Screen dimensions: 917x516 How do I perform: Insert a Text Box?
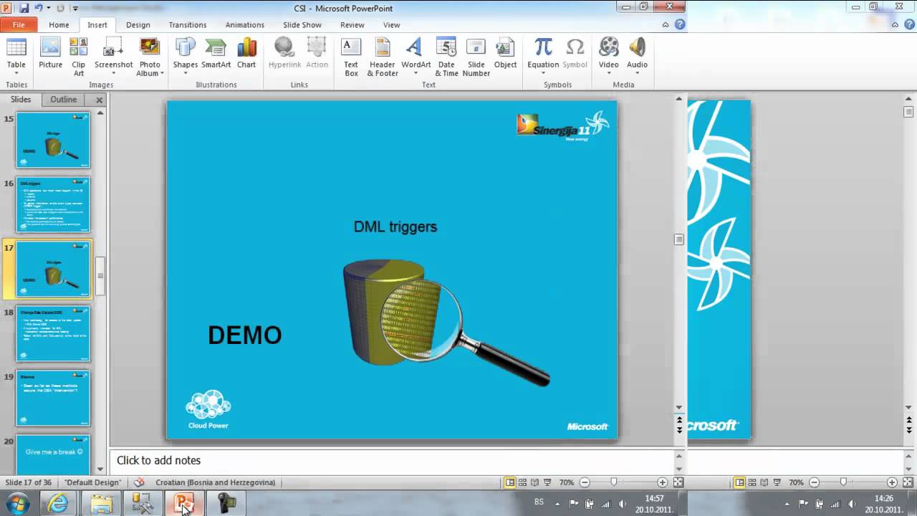coord(351,57)
